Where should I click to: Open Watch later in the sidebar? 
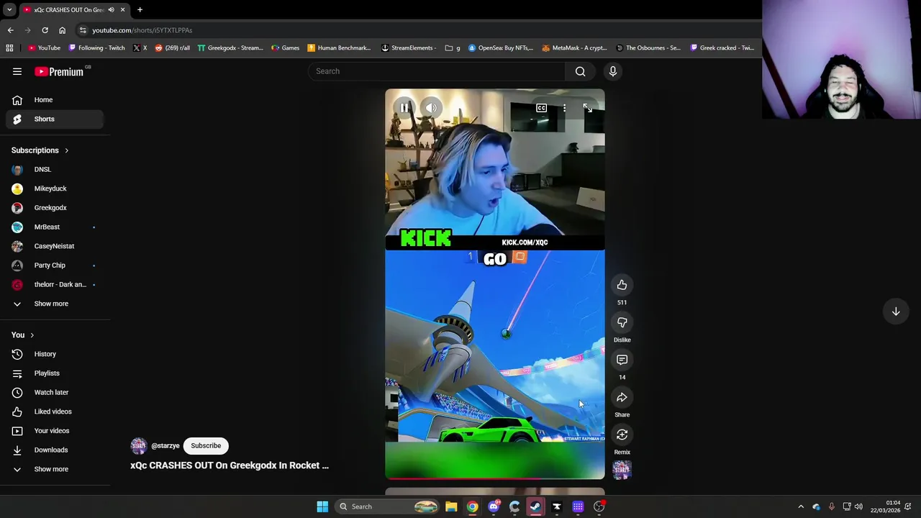click(x=55, y=392)
